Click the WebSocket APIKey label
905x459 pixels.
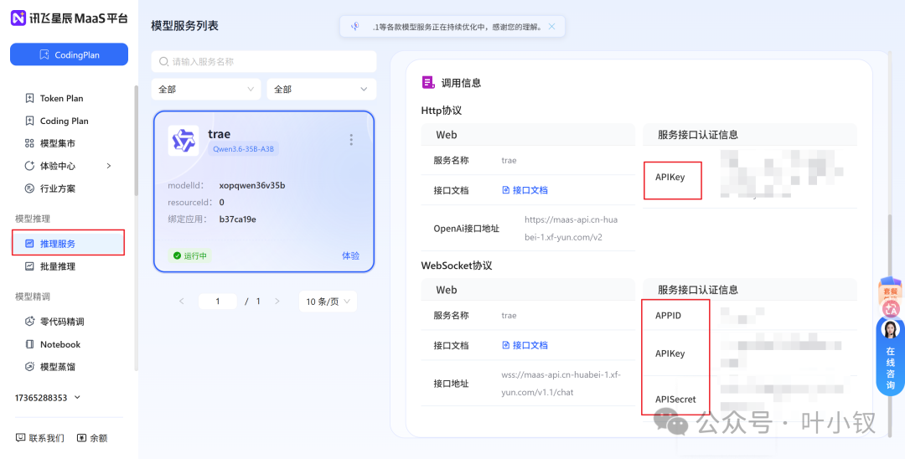tap(670, 353)
